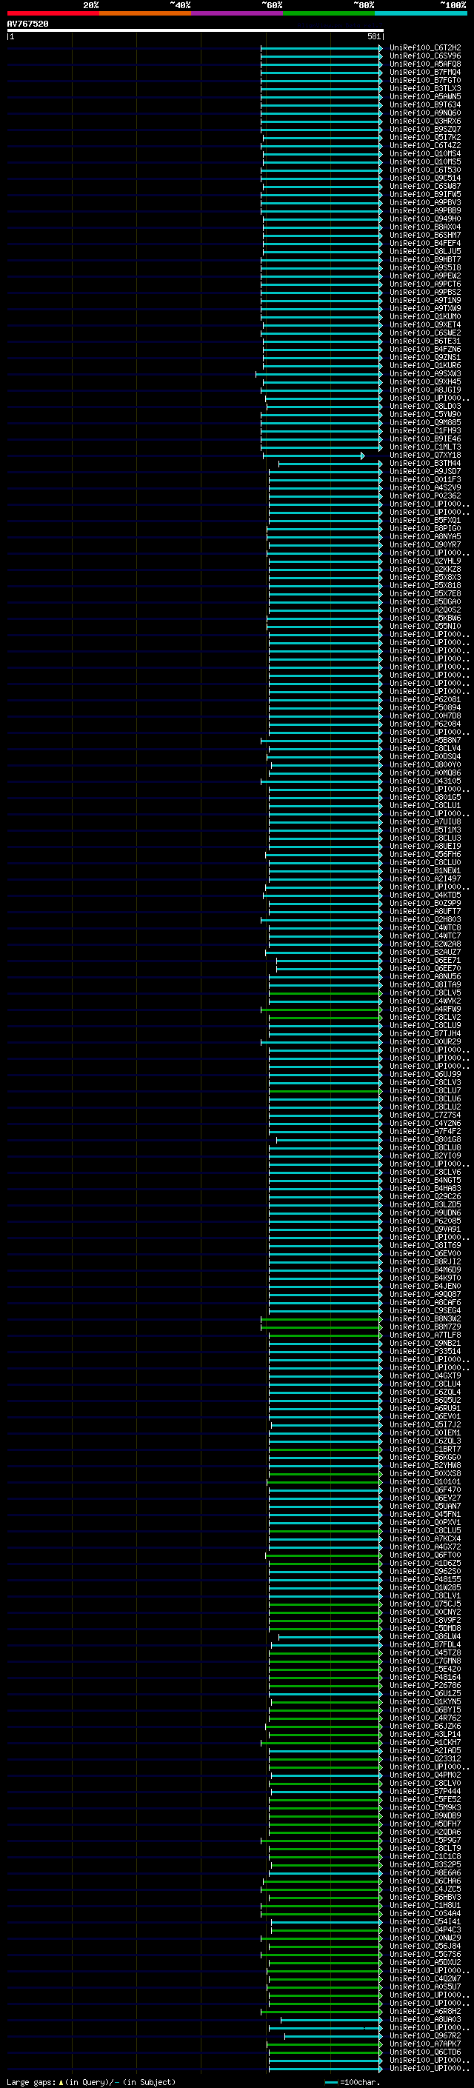Image resolution: width=474 pixels, height=2088 pixels.
Task: Click the 581 query length label
Action: (x=373, y=36)
